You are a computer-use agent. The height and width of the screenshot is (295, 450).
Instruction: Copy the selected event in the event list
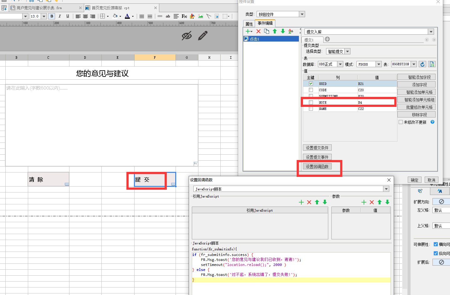(267, 31)
